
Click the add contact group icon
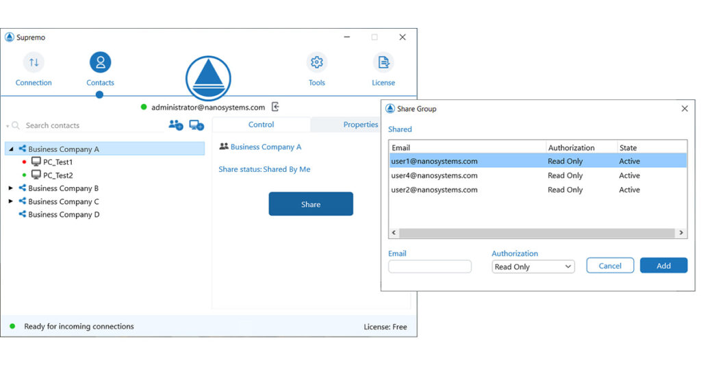tap(176, 125)
